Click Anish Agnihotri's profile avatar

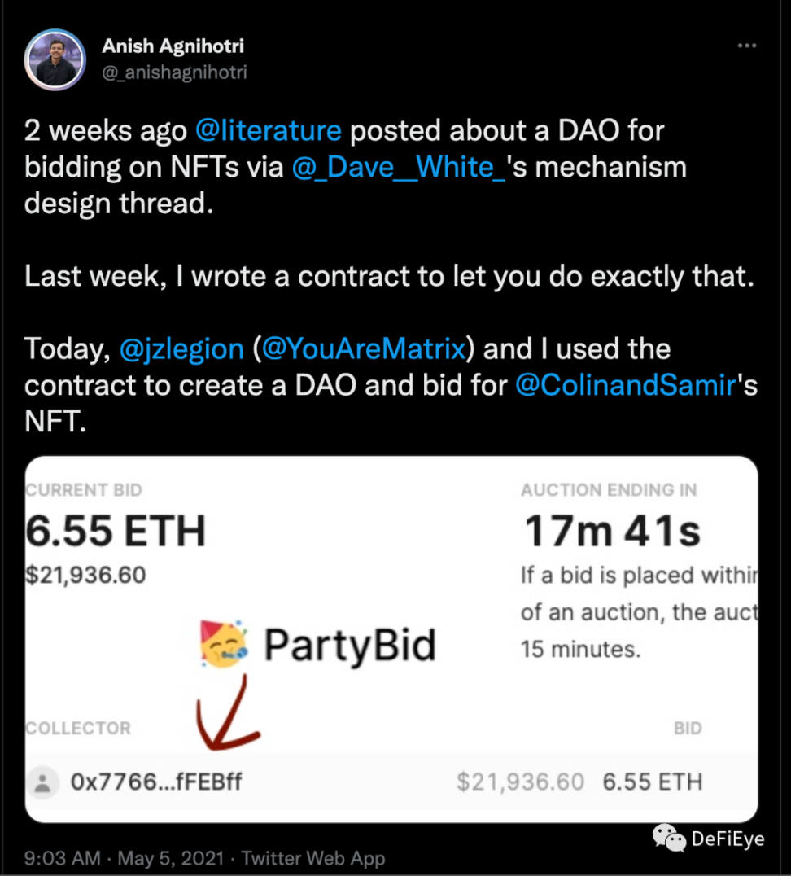point(56,59)
